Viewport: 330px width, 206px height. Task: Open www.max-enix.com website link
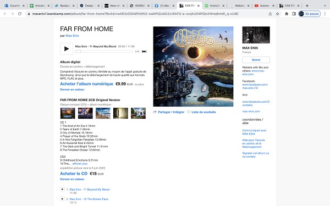click(x=254, y=73)
